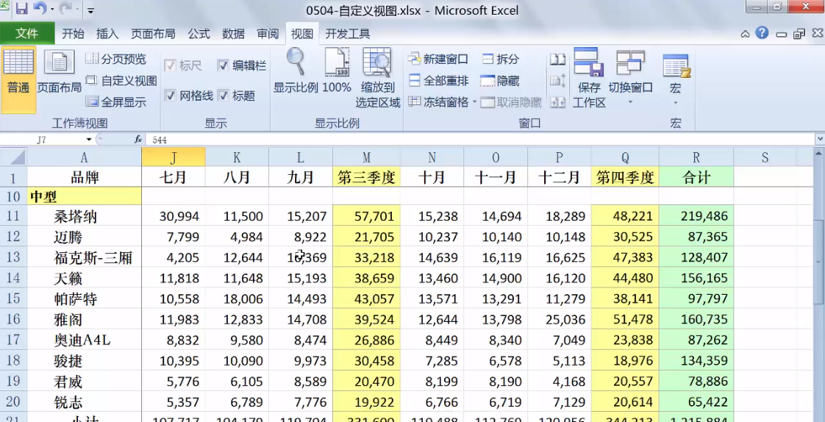The height and width of the screenshot is (422, 825).
Task: Click the Redo icon in quick access toolbar
Action: [x=66, y=9]
